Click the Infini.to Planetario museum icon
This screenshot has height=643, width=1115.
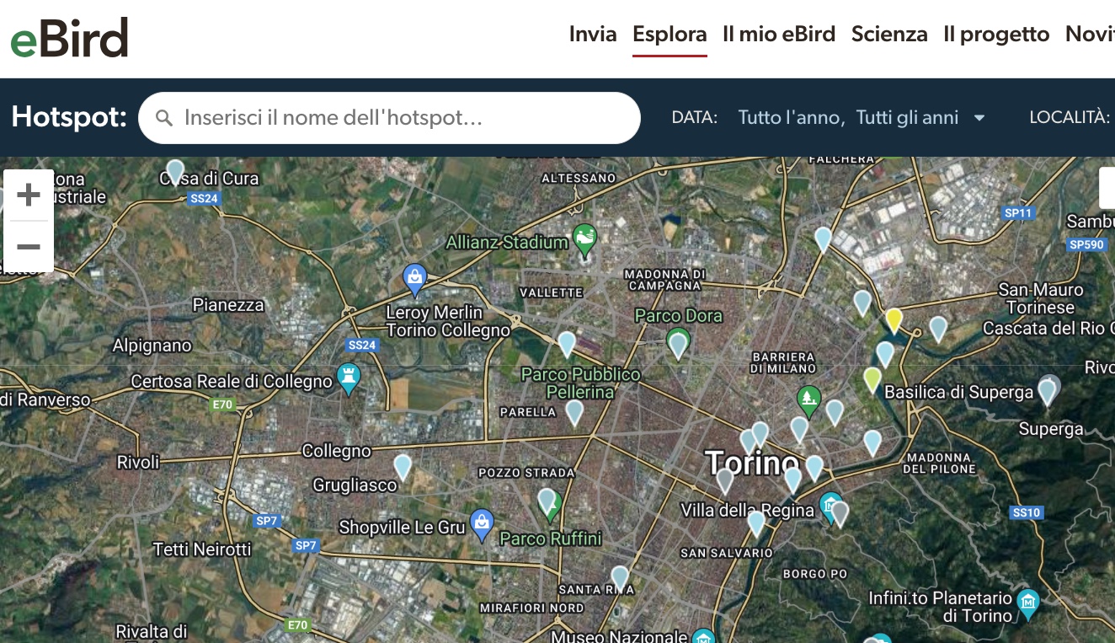point(1027,602)
